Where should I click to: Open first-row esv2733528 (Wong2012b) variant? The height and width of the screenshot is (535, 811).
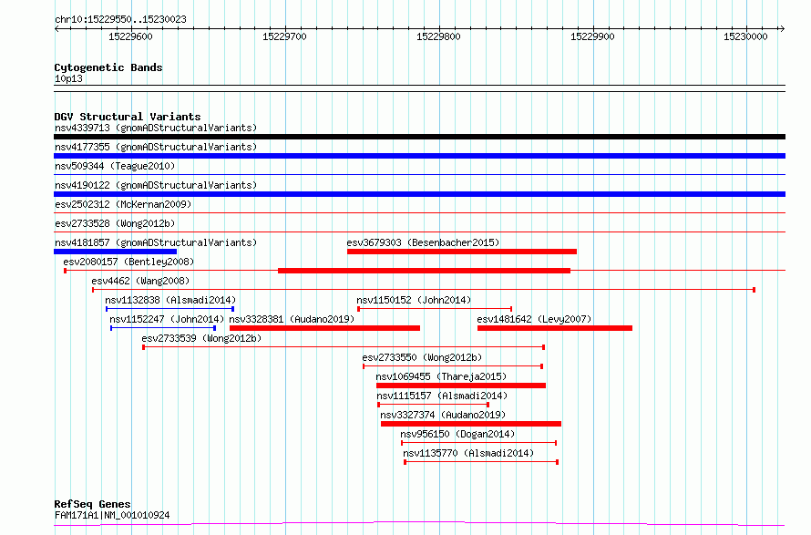(115, 223)
